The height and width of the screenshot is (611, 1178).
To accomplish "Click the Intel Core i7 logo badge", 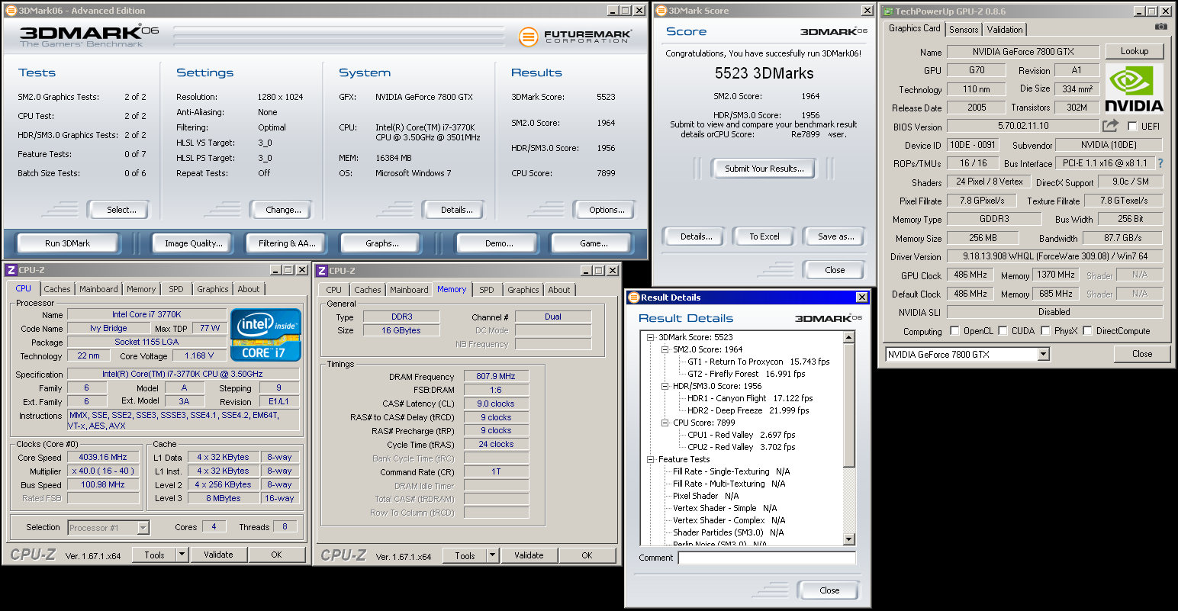I will tap(266, 334).
